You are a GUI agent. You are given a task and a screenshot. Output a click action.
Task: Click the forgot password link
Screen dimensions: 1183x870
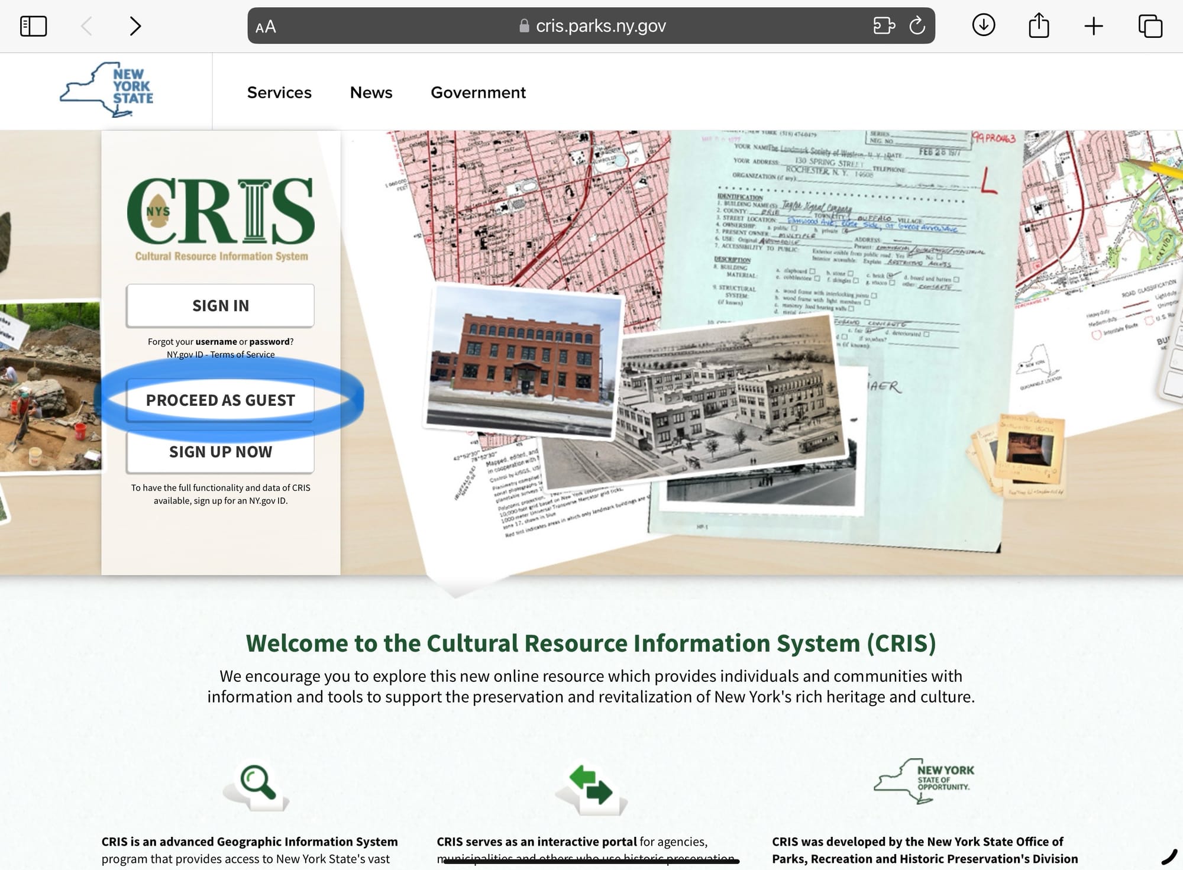(269, 342)
